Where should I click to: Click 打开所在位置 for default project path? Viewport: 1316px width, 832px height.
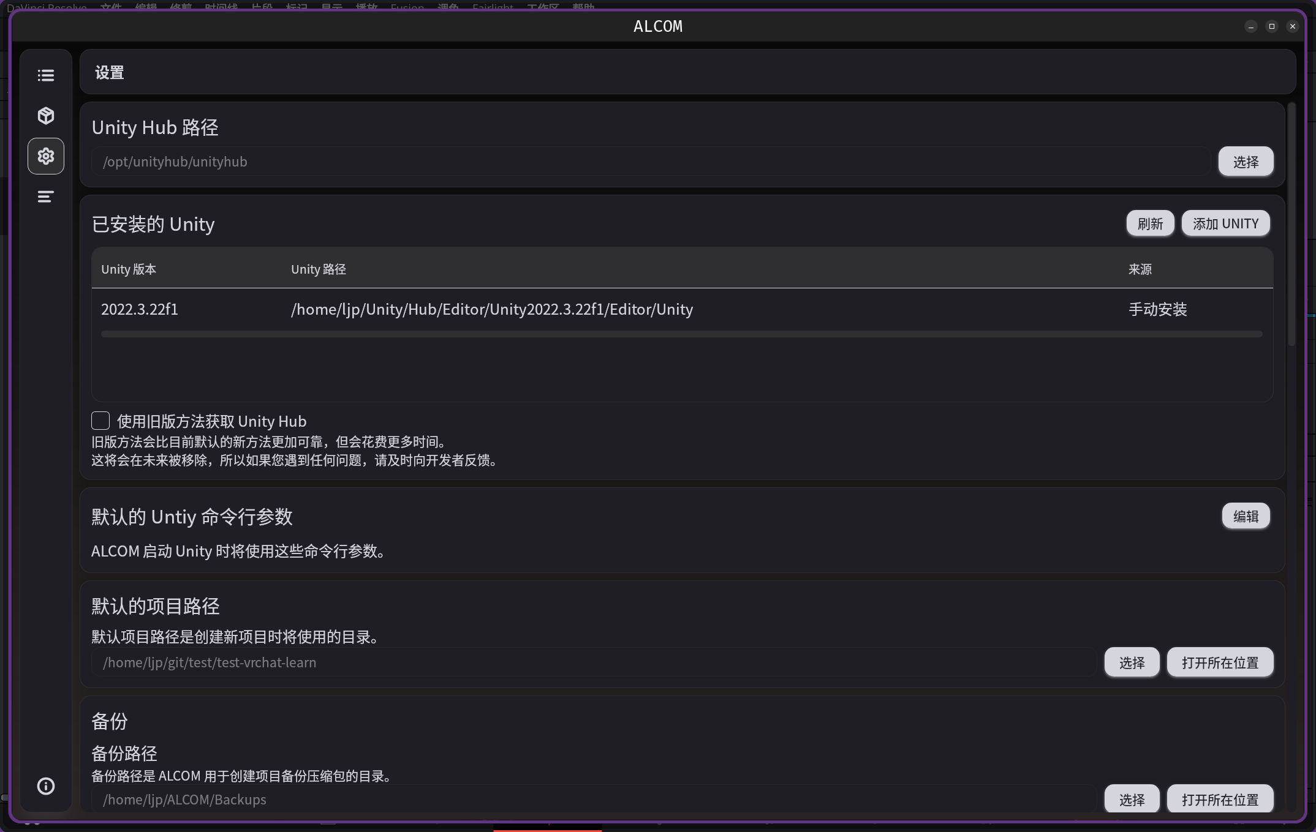click(x=1220, y=662)
